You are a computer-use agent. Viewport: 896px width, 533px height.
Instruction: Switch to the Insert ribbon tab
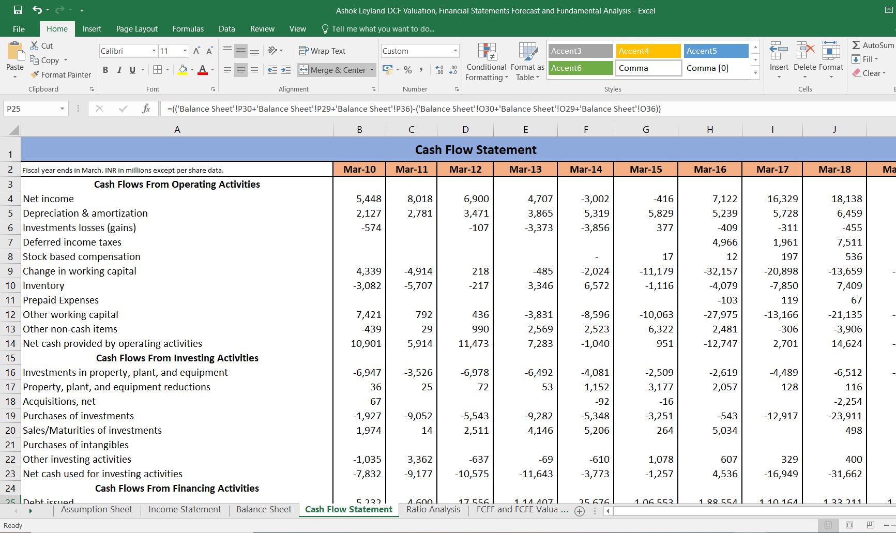click(92, 29)
